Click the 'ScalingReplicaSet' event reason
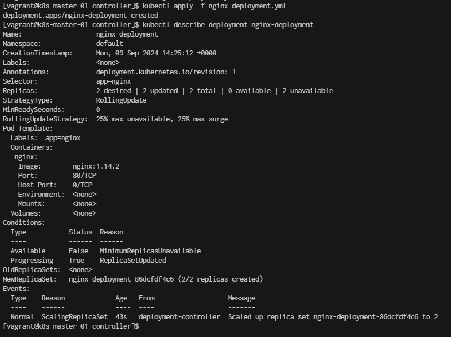This screenshot has height=337, width=451. click(x=74, y=317)
